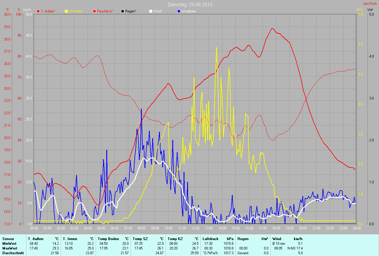Select the 'T. Außen*' legend label

tap(48, 11)
